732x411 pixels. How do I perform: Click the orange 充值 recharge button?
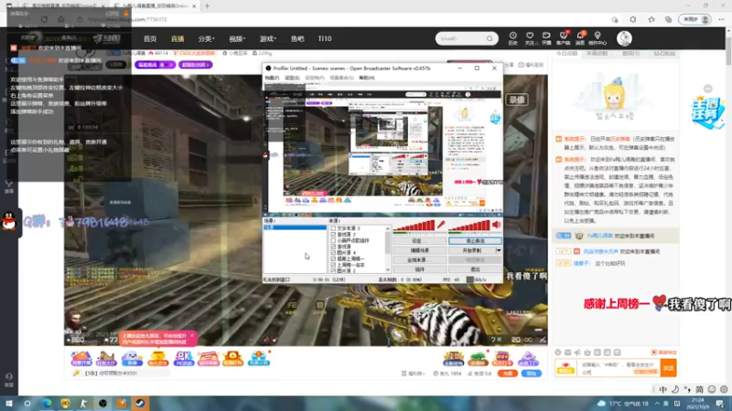[x=508, y=374]
